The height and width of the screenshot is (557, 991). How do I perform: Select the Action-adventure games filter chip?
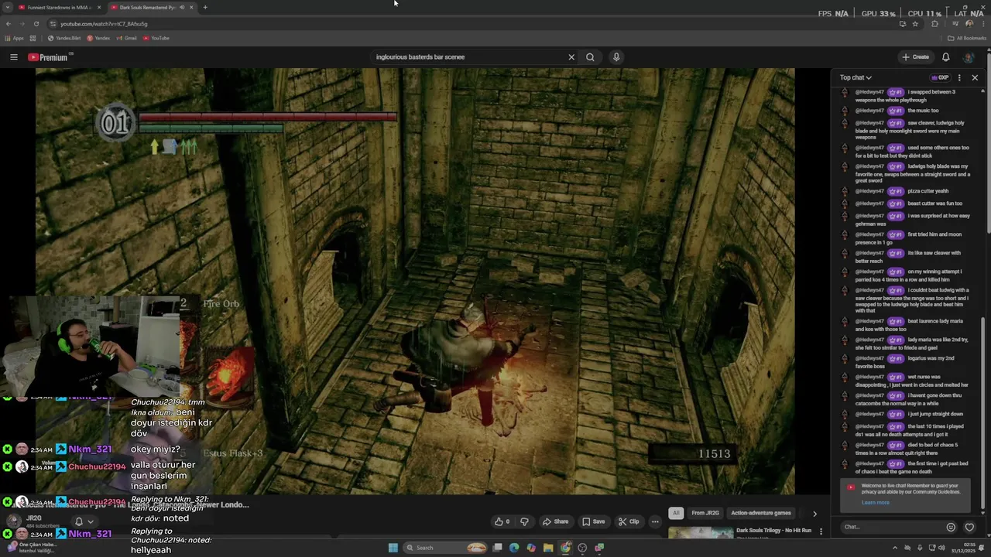coord(761,513)
